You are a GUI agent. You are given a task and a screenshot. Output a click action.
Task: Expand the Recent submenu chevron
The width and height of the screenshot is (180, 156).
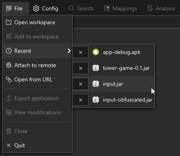pos(69,51)
